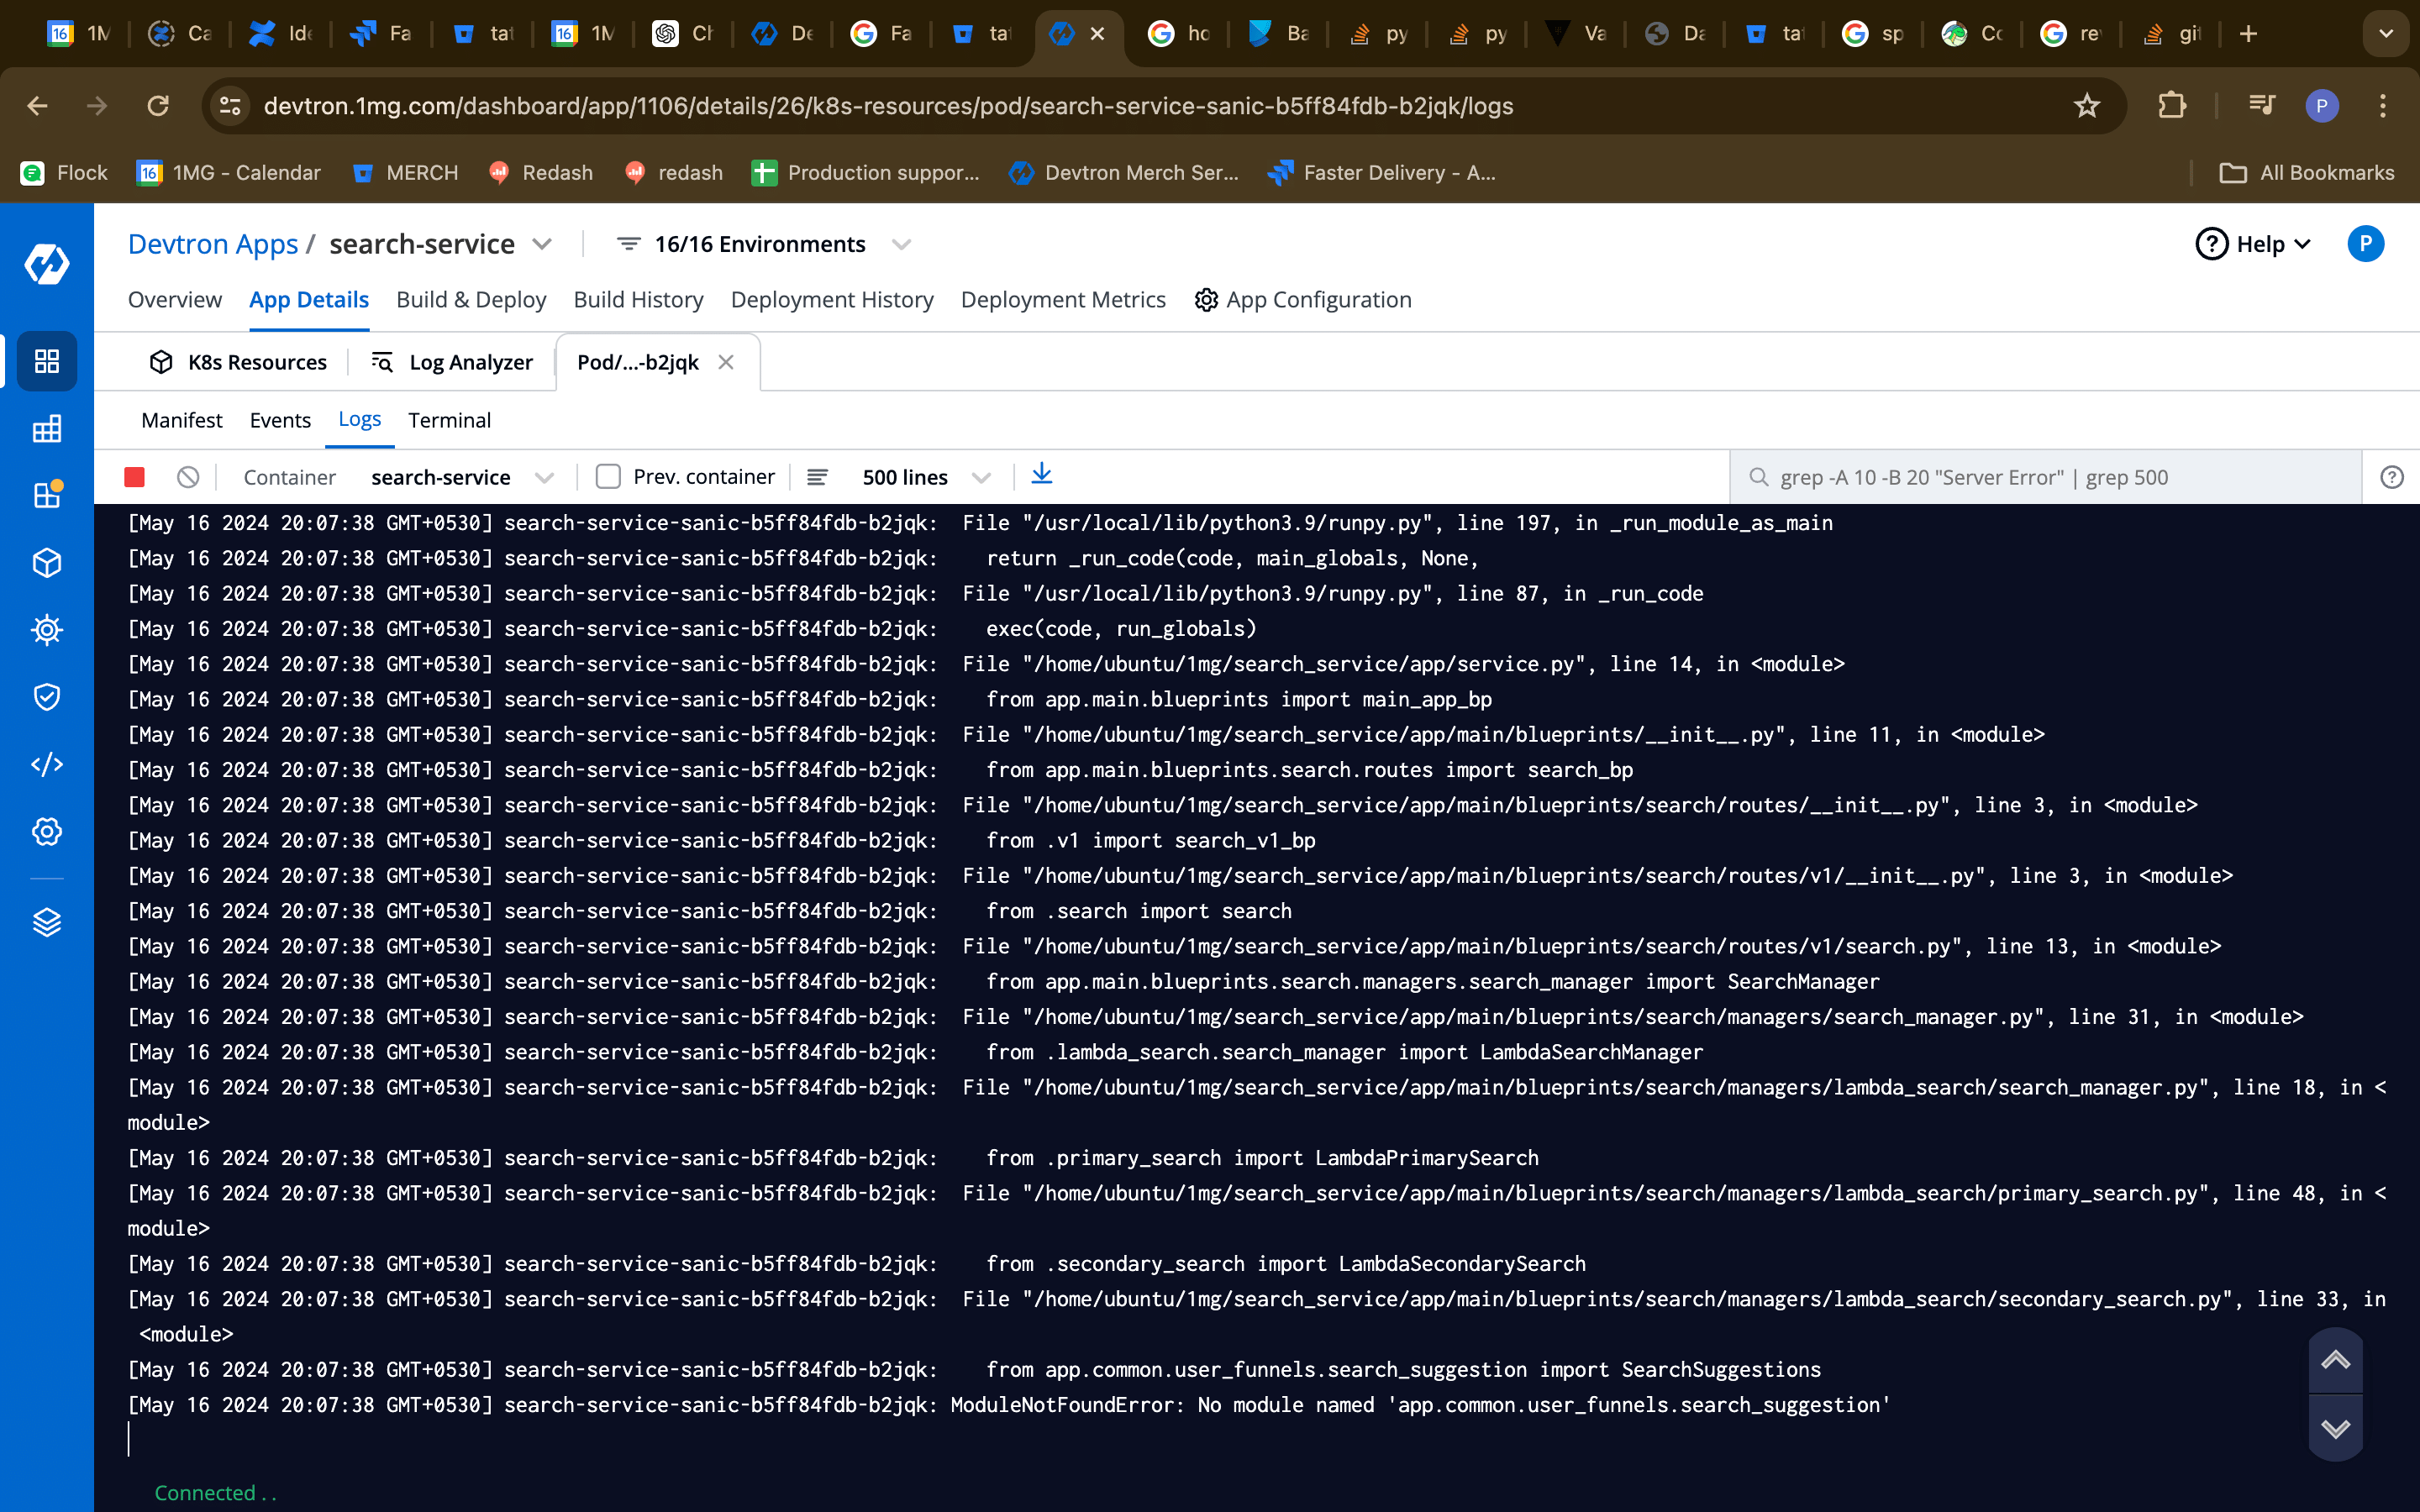This screenshot has width=2420, height=1512.
Task: Scroll down in the logs panel
Action: click(2336, 1428)
